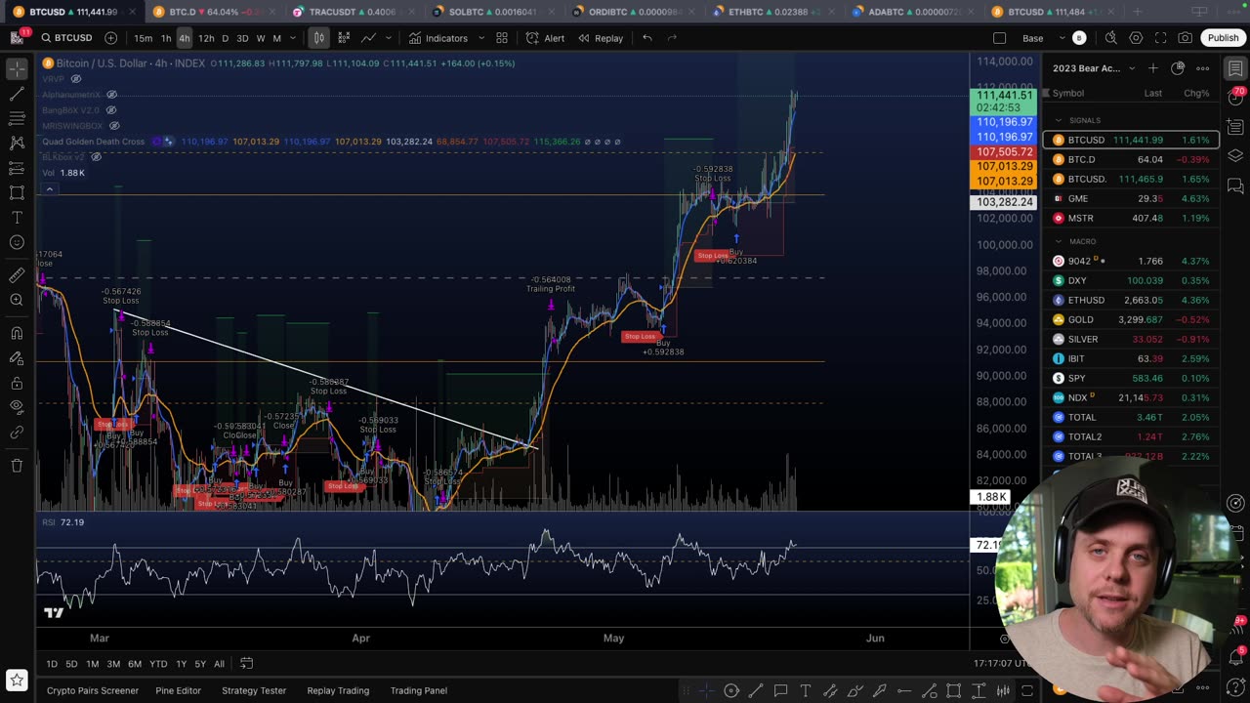The width and height of the screenshot is (1250, 703).
Task: Select the trend line drawing tool
Action: tap(17, 94)
